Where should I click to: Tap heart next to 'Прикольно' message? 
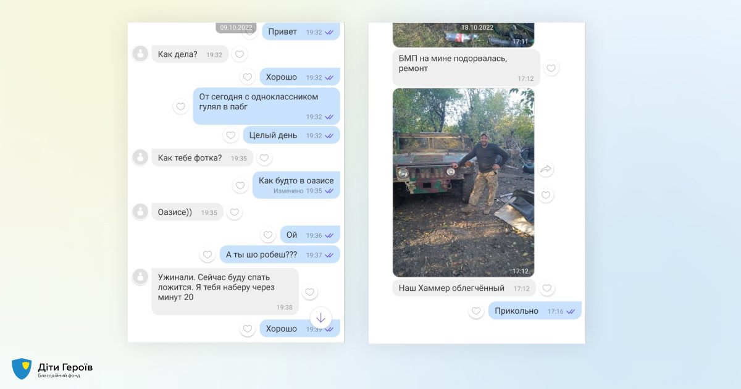click(476, 311)
